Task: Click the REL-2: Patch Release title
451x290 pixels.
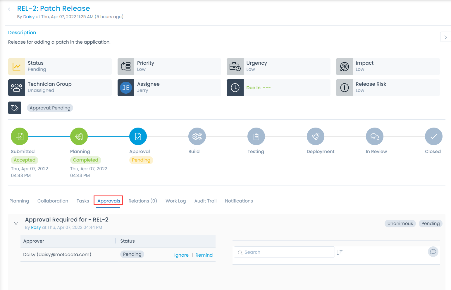Action: 54,8
